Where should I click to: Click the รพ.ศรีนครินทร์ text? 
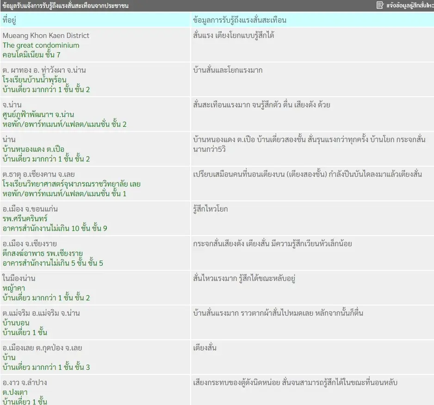pos(25,218)
